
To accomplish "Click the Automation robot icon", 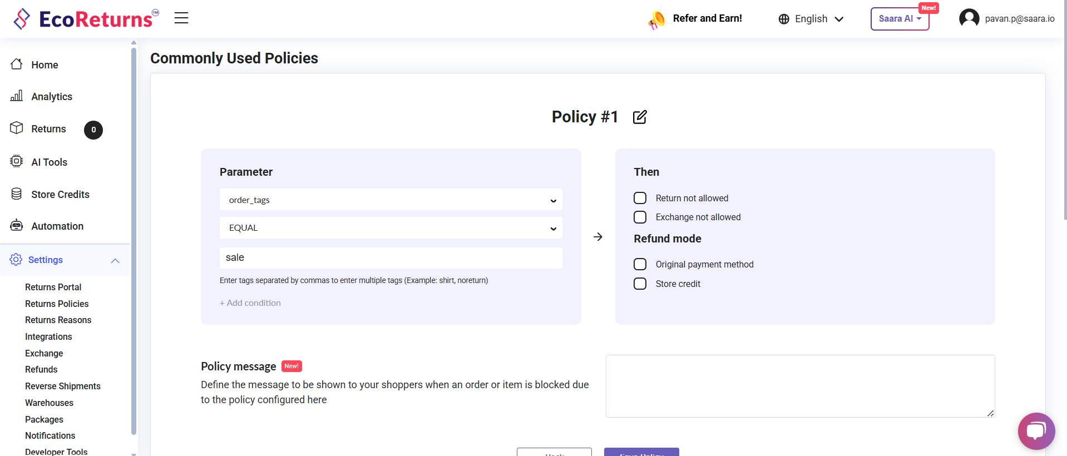I will click(17, 226).
